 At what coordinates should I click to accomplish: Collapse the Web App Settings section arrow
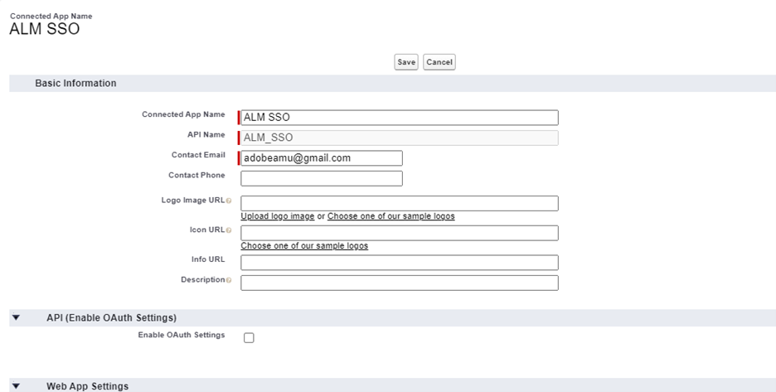[x=16, y=386]
